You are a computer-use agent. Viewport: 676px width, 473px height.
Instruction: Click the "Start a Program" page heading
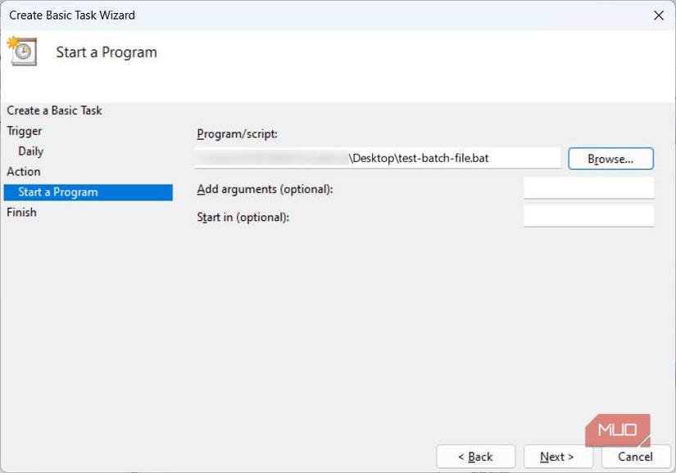click(106, 51)
